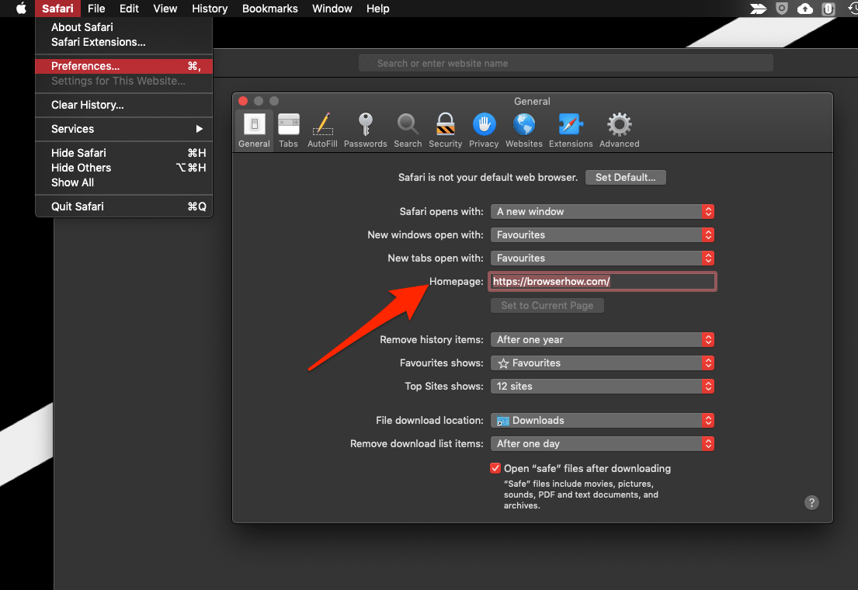Choose About Safari menu item
This screenshot has height=590, width=858.
[x=123, y=27]
